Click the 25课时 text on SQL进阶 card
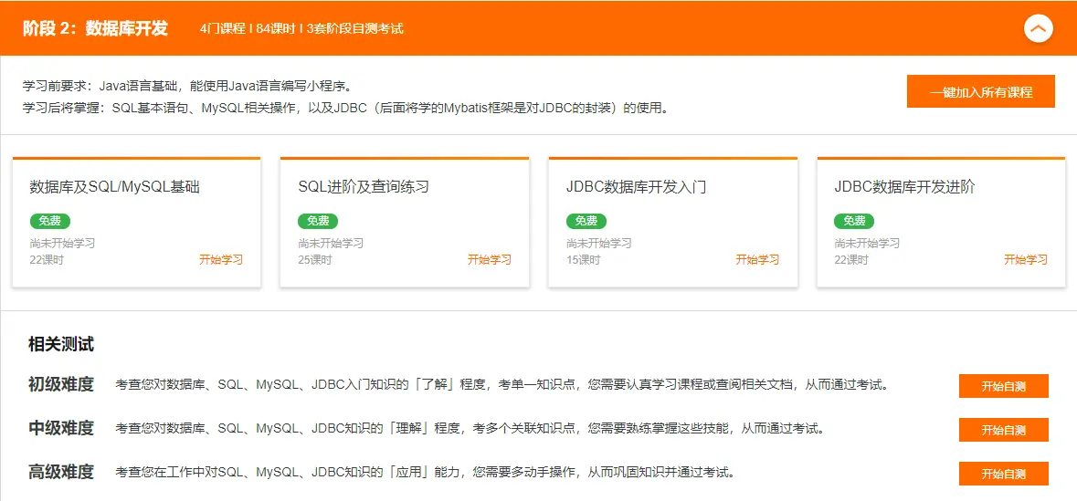The image size is (1077, 501). pyautogui.click(x=314, y=260)
